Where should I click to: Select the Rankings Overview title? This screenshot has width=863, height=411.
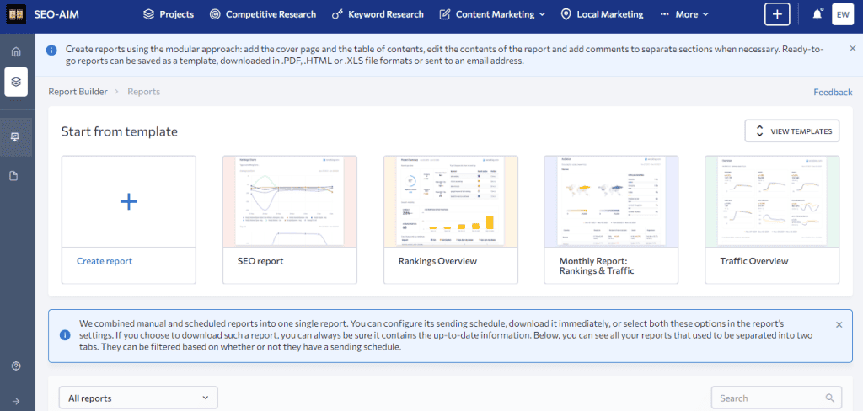[437, 261]
